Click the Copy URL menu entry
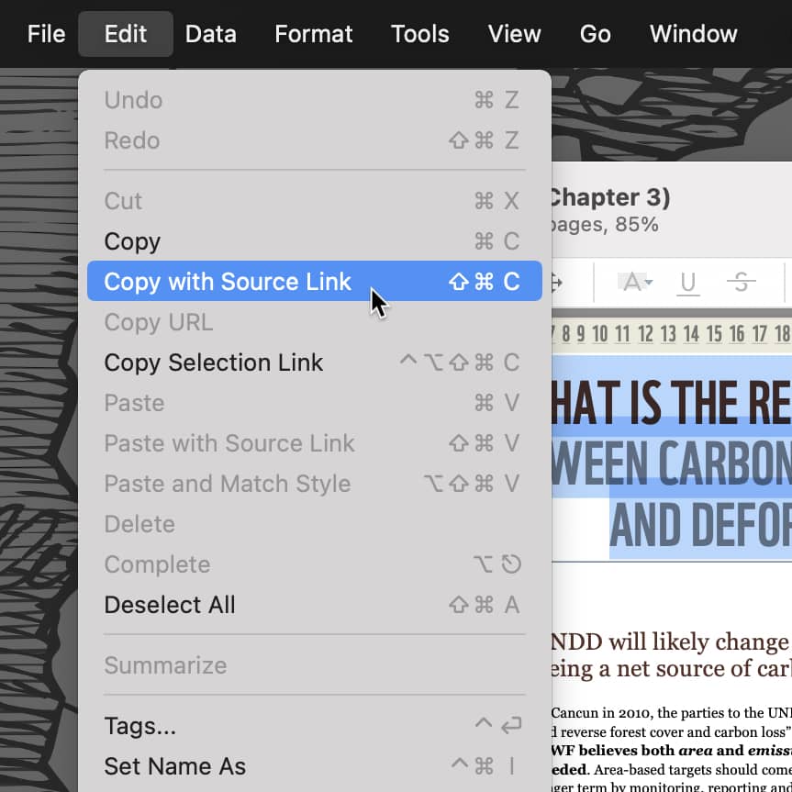Image resolution: width=792 pixels, height=792 pixels. click(x=314, y=322)
